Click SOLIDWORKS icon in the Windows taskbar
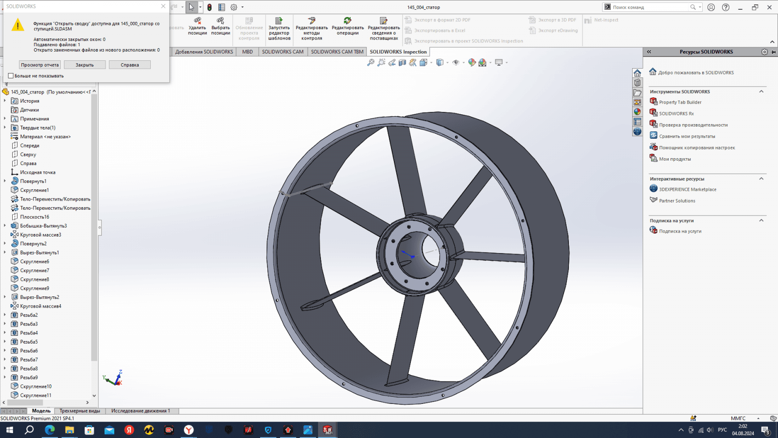This screenshot has height=438, width=778. tap(328, 430)
